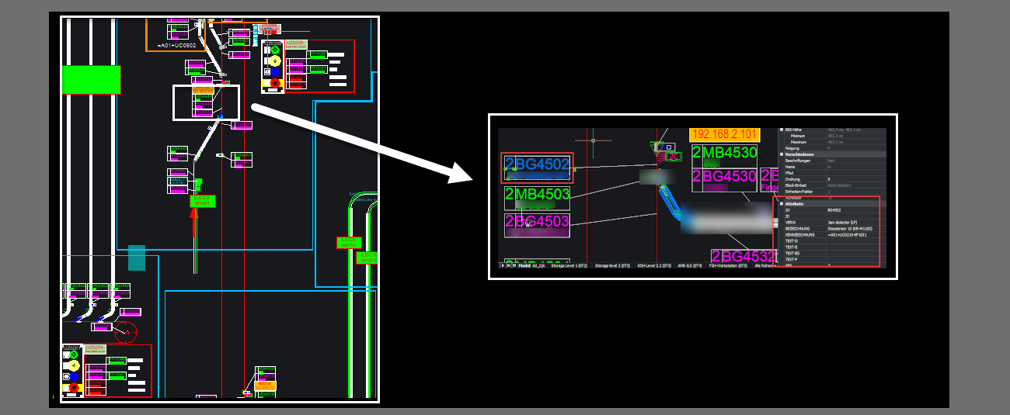
Task: Open the Storage Level 1 (ST2) tab
Action: (x=571, y=265)
